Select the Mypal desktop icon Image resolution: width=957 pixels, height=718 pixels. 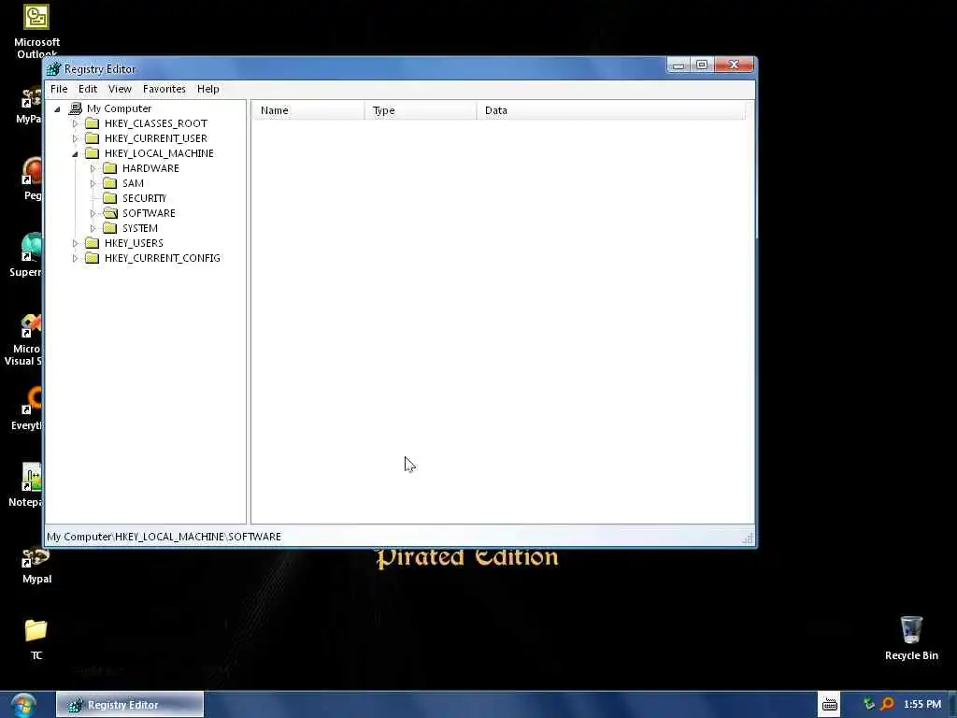(x=36, y=566)
